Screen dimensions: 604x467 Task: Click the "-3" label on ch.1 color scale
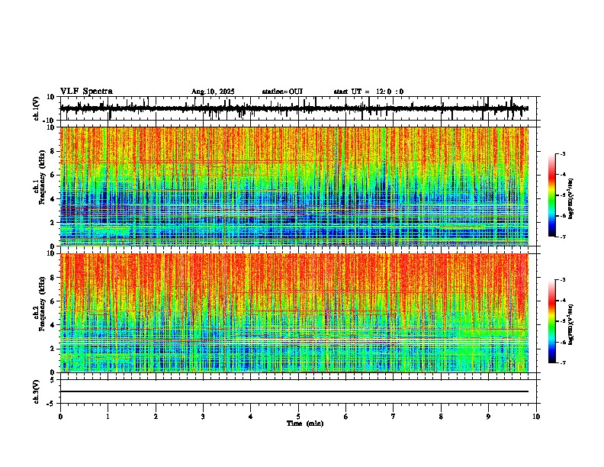click(562, 153)
